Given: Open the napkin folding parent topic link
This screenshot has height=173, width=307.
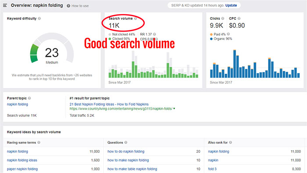Looking at the screenshot, I should (18, 104).
